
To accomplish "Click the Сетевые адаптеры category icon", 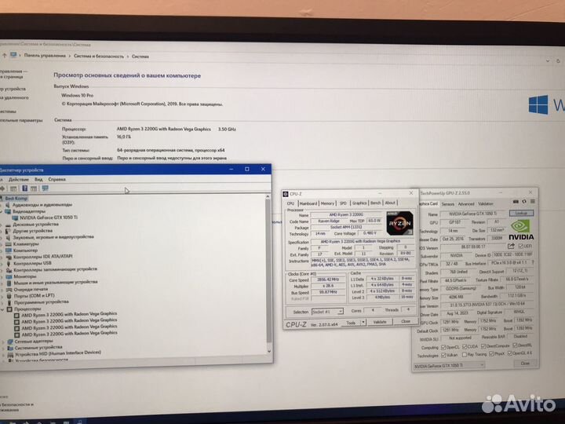I will point(10,341).
